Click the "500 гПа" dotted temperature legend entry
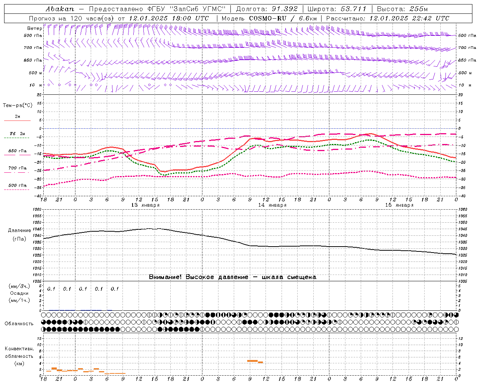The image size is (478, 382). point(17,187)
